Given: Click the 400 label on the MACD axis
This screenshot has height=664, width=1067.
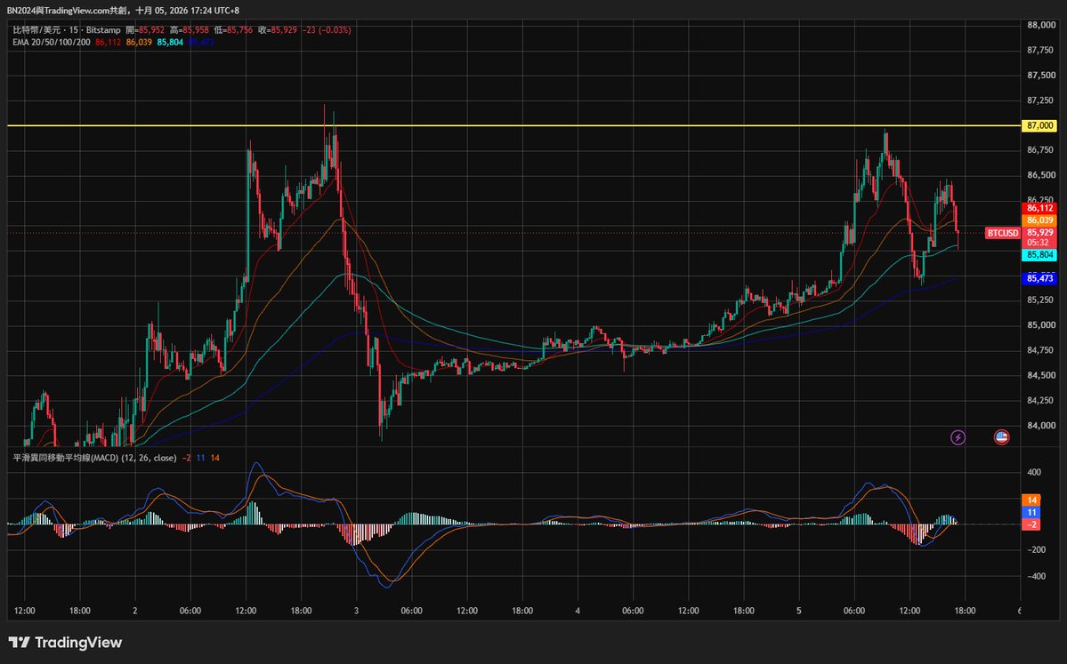Looking at the screenshot, I should pos(1034,472).
